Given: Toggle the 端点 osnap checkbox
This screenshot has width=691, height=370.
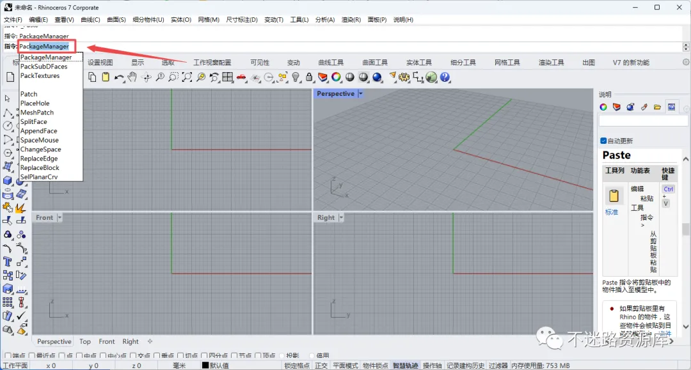Looking at the screenshot, I should pos(8,355).
